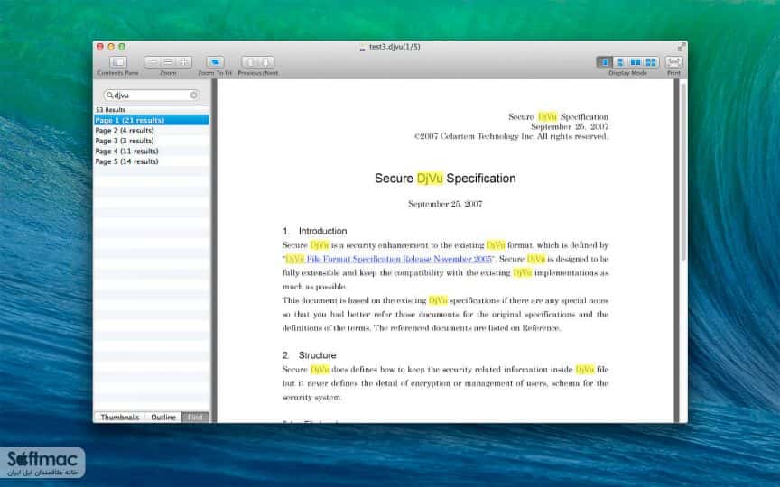This screenshot has height=487, width=780.
Task: Click the search magnifier icon
Action: (109, 95)
